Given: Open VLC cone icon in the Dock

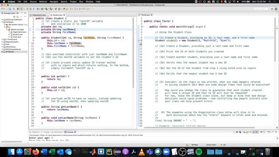Looking at the screenshot, I should tap(142, 152).
